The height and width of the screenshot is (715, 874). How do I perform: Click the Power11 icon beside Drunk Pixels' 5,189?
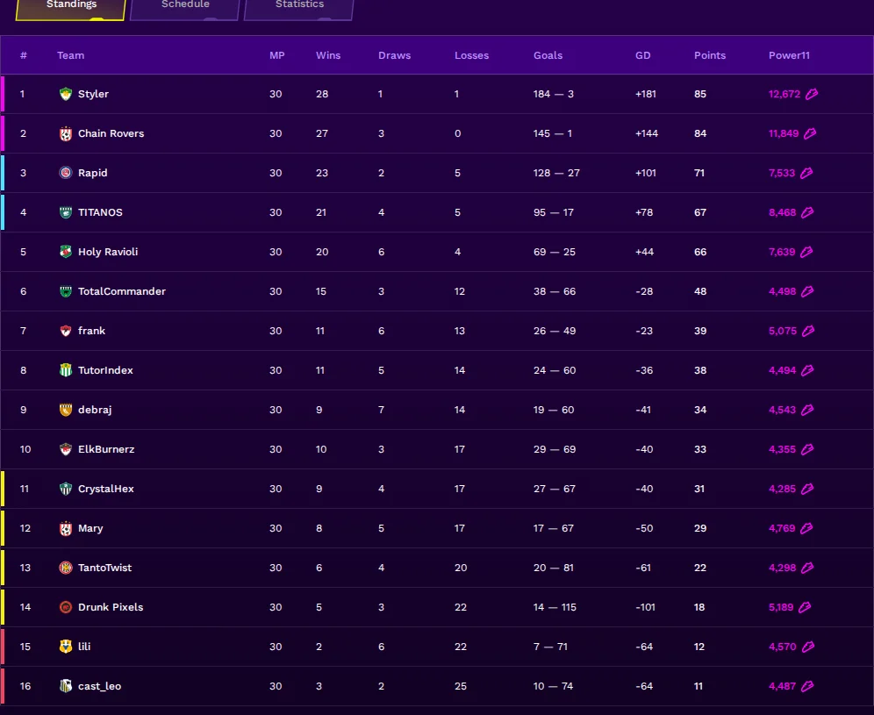(x=805, y=607)
